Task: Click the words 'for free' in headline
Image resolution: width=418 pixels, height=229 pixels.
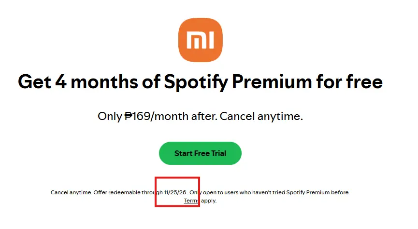Action: (x=349, y=81)
